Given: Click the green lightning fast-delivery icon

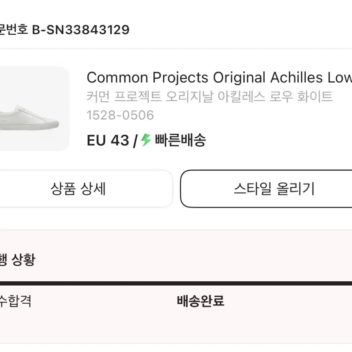Looking at the screenshot, I should (146, 140).
